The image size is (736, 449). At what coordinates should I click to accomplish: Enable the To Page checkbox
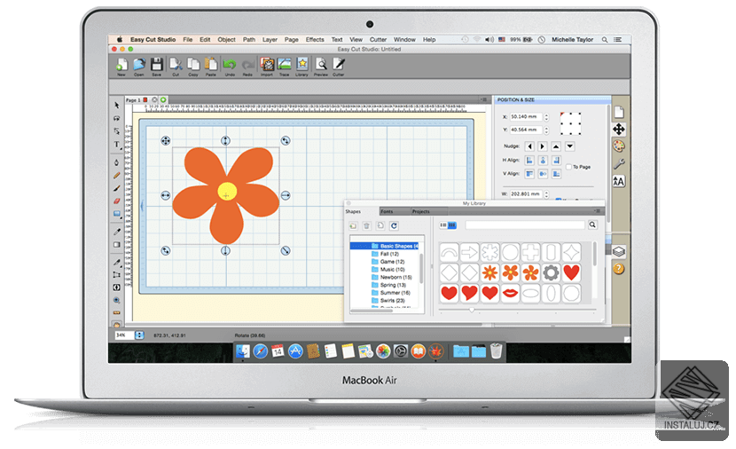click(x=568, y=167)
